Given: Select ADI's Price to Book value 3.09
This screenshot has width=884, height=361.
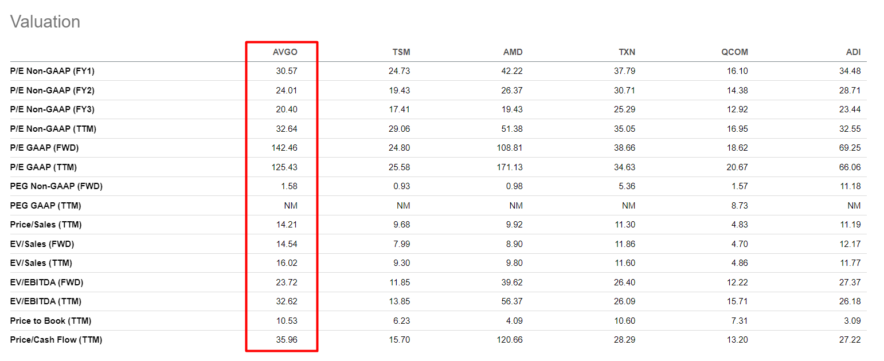Looking at the screenshot, I should point(852,320).
